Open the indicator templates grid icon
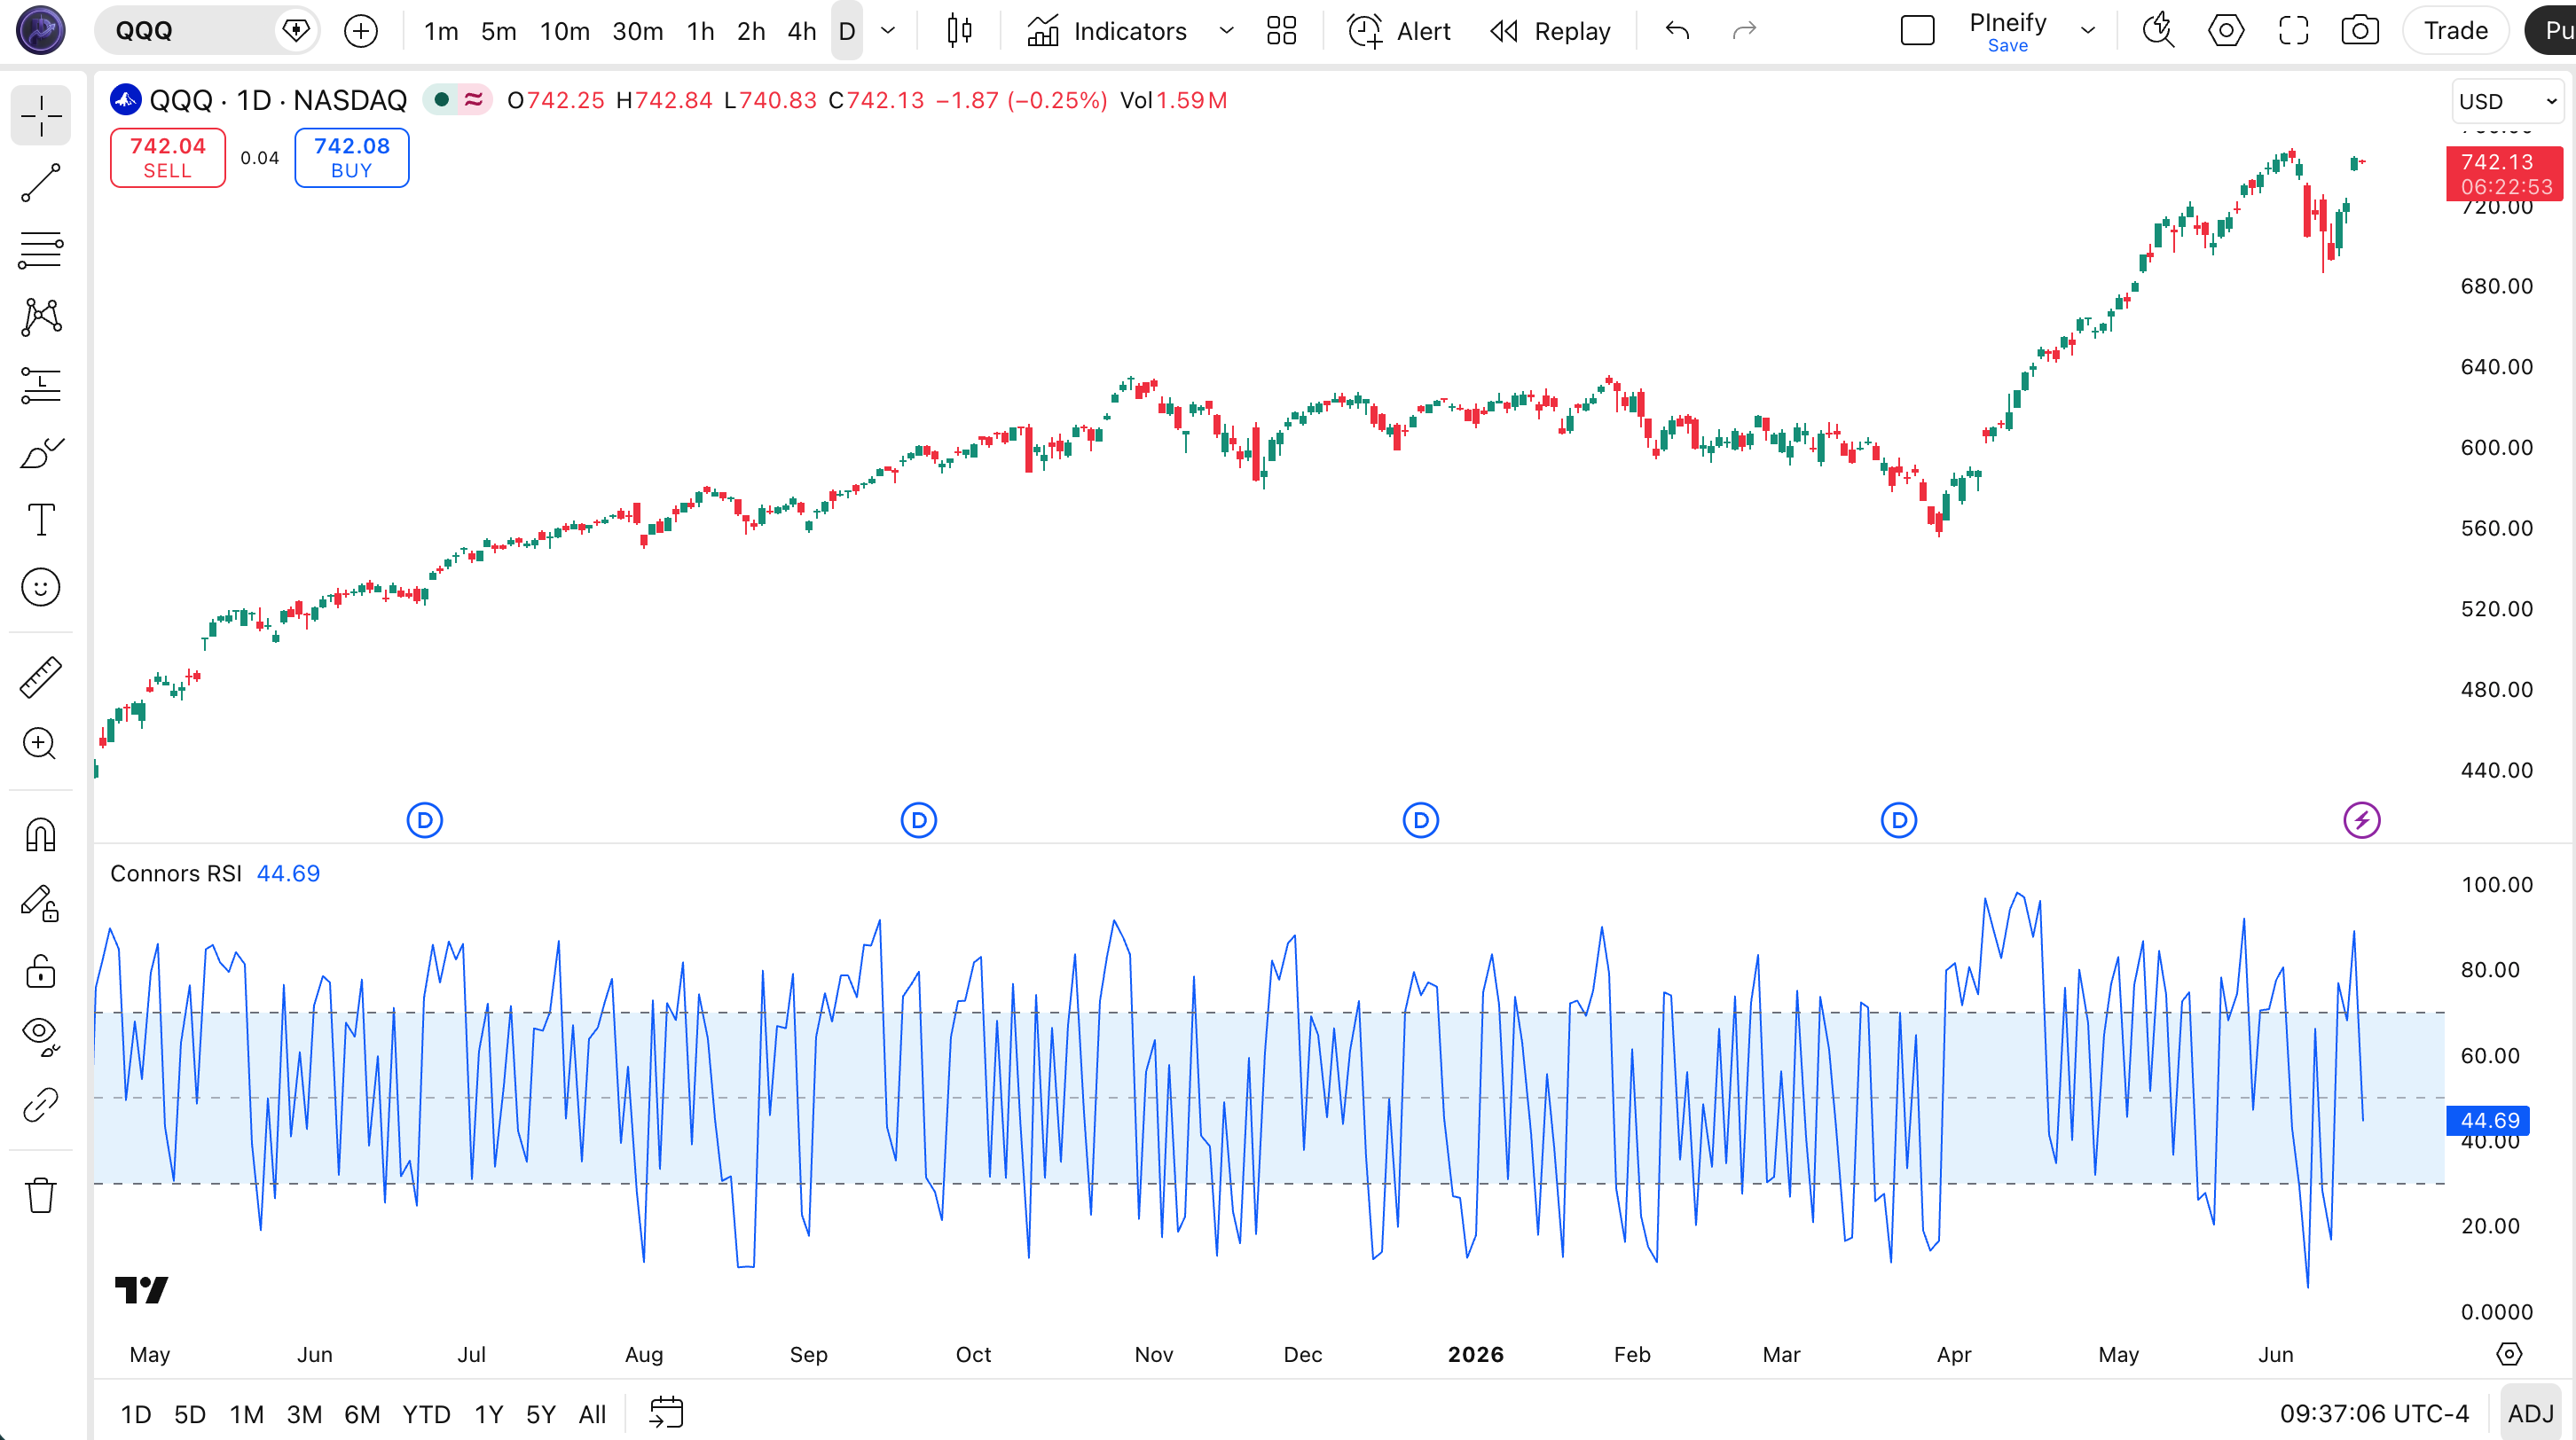 (1281, 31)
